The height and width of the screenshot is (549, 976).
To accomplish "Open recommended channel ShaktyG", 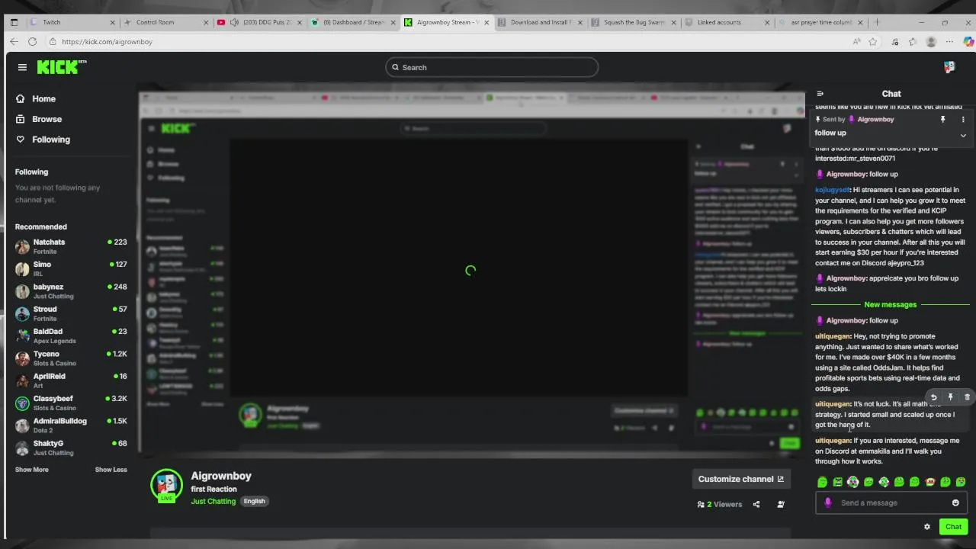I will (x=71, y=448).
